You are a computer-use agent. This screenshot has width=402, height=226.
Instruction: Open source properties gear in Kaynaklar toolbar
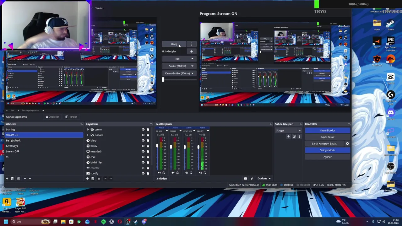pos(99,179)
